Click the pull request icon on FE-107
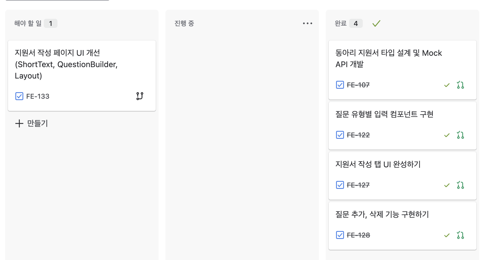The image size is (485, 260). click(460, 85)
